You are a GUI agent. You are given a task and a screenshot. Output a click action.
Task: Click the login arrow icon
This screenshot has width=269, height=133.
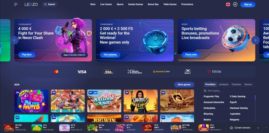[x=235, y=4]
